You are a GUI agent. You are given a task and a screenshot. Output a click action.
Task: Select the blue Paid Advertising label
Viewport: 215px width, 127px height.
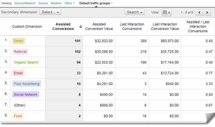point(27,84)
